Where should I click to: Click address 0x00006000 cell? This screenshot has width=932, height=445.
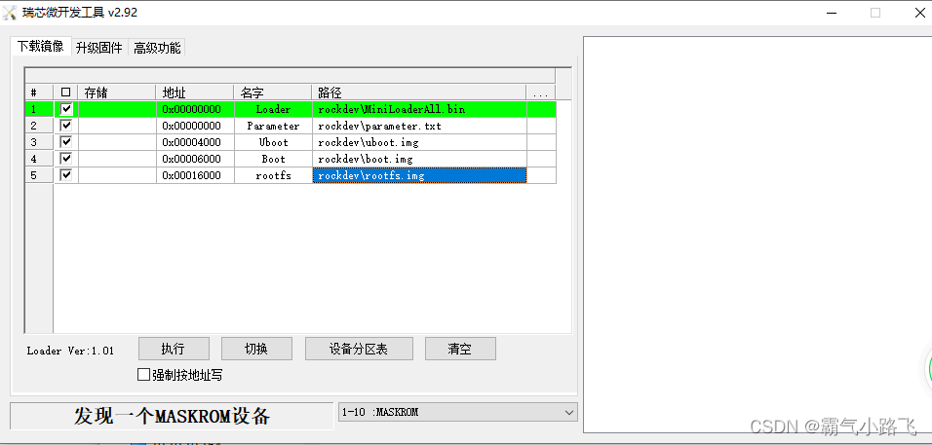(195, 159)
